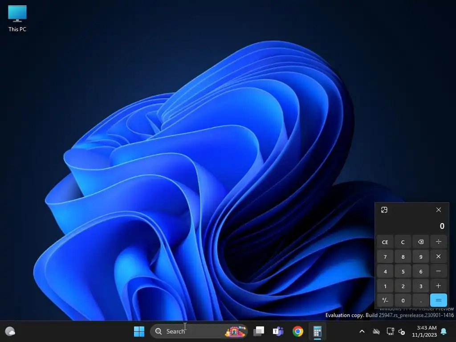Click the CE button in Calculator

click(385, 242)
